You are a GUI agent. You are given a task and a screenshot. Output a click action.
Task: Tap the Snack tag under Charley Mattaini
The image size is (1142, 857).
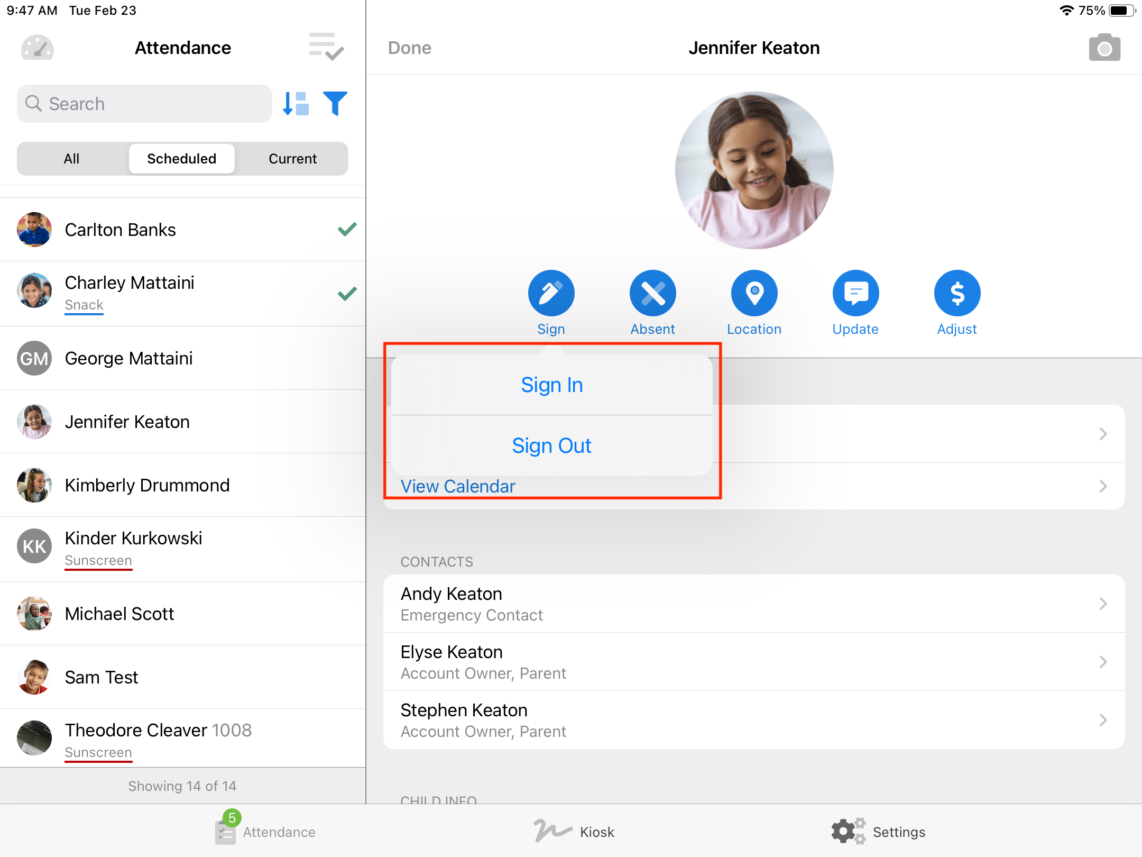84,305
